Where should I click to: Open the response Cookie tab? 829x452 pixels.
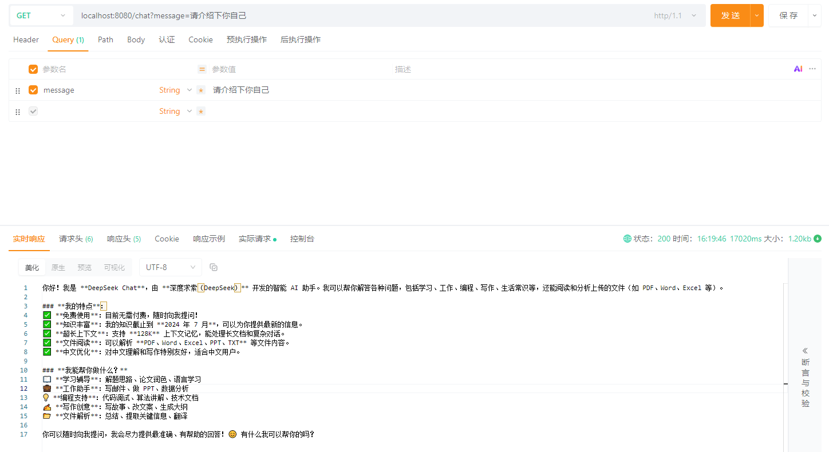point(167,239)
